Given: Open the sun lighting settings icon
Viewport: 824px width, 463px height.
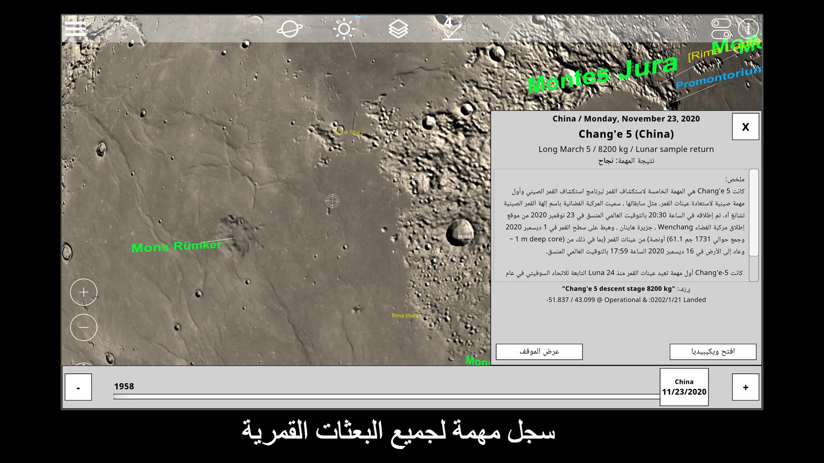Looking at the screenshot, I should click(x=344, y=29).
